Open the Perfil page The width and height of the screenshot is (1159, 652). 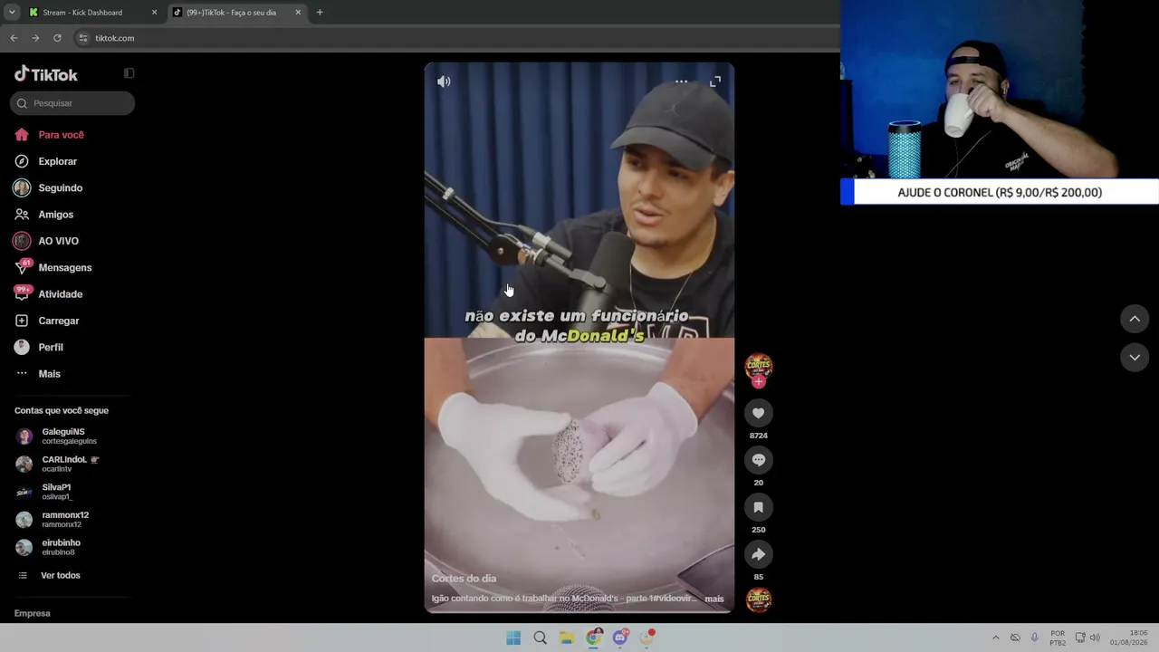point(50,348)
